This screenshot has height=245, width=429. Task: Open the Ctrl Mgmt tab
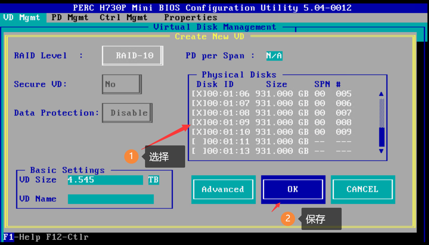pos(124,18)
